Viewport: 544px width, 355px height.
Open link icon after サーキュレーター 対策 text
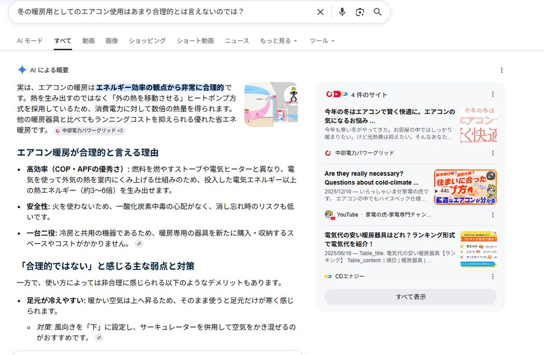(x=99, y=338)
